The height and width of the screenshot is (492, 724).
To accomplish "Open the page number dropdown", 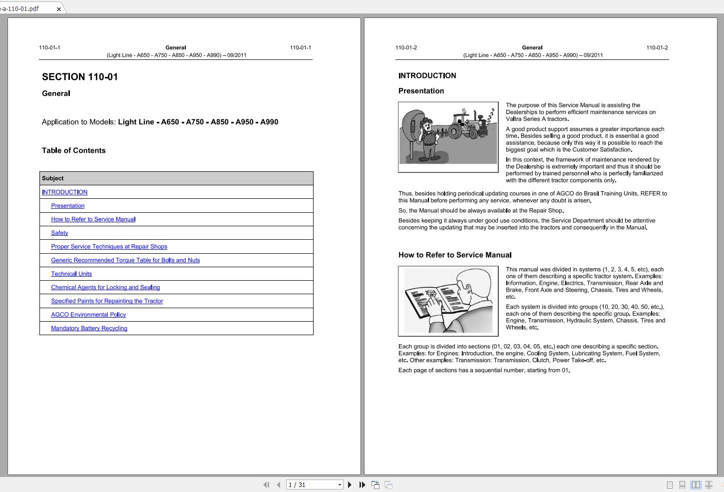I will point(340,485).
